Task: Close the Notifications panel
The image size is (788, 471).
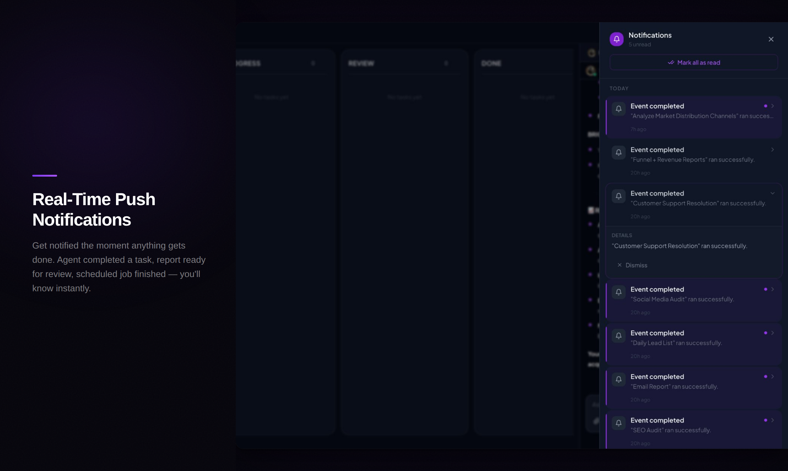Action: 771,39
